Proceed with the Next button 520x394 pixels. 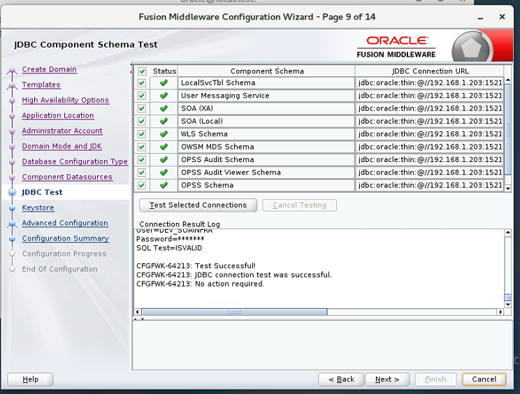coord(387,379)
